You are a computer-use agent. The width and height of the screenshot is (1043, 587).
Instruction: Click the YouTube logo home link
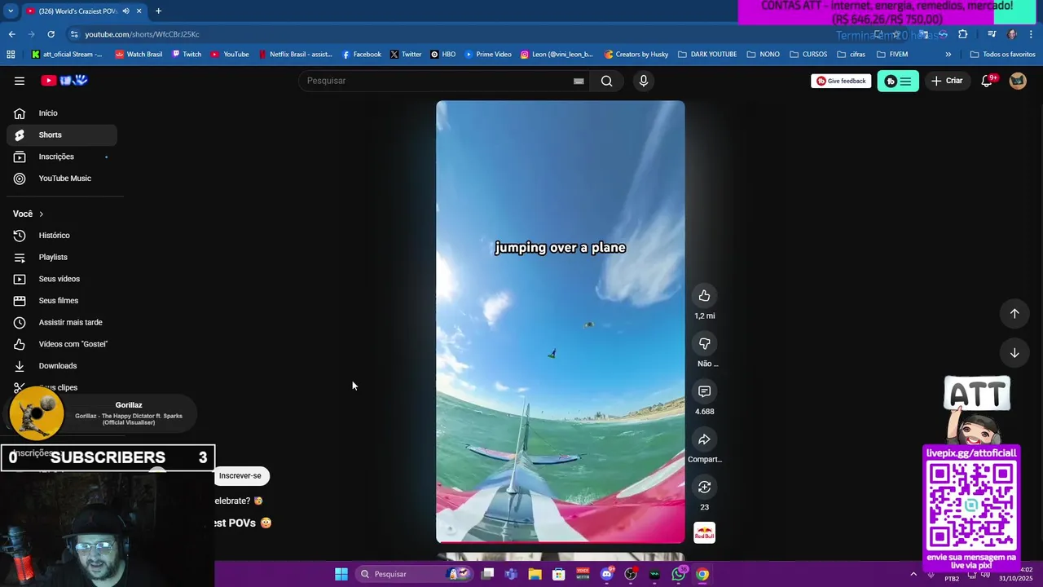[x=64, y=81]
